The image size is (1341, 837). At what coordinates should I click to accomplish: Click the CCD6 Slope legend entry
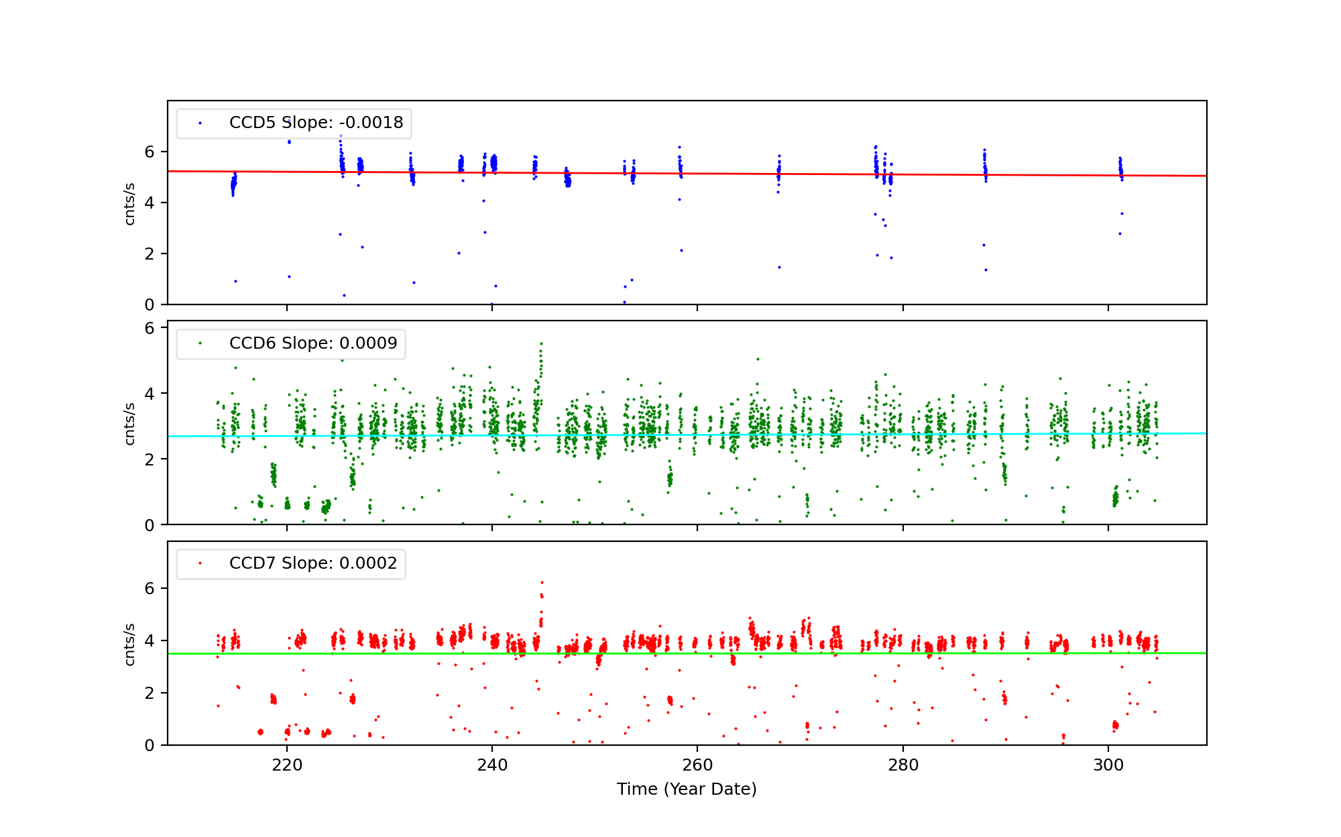[313, 343]
